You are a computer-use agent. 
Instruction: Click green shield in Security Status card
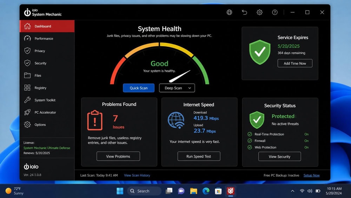(257, 120)
